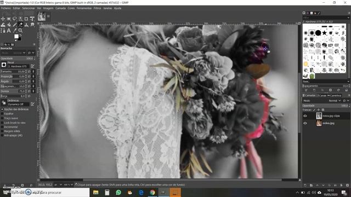Open the Editar menu
Viewport: 351px width, 197px height.
16,8
